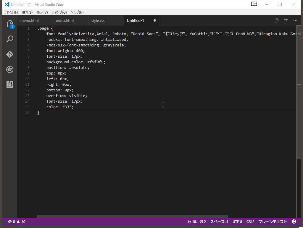Viewport: 303px width, 228px height.
Task: Click the Visual Studio Code logo in the title bar
Action: [x=7, y=4]
